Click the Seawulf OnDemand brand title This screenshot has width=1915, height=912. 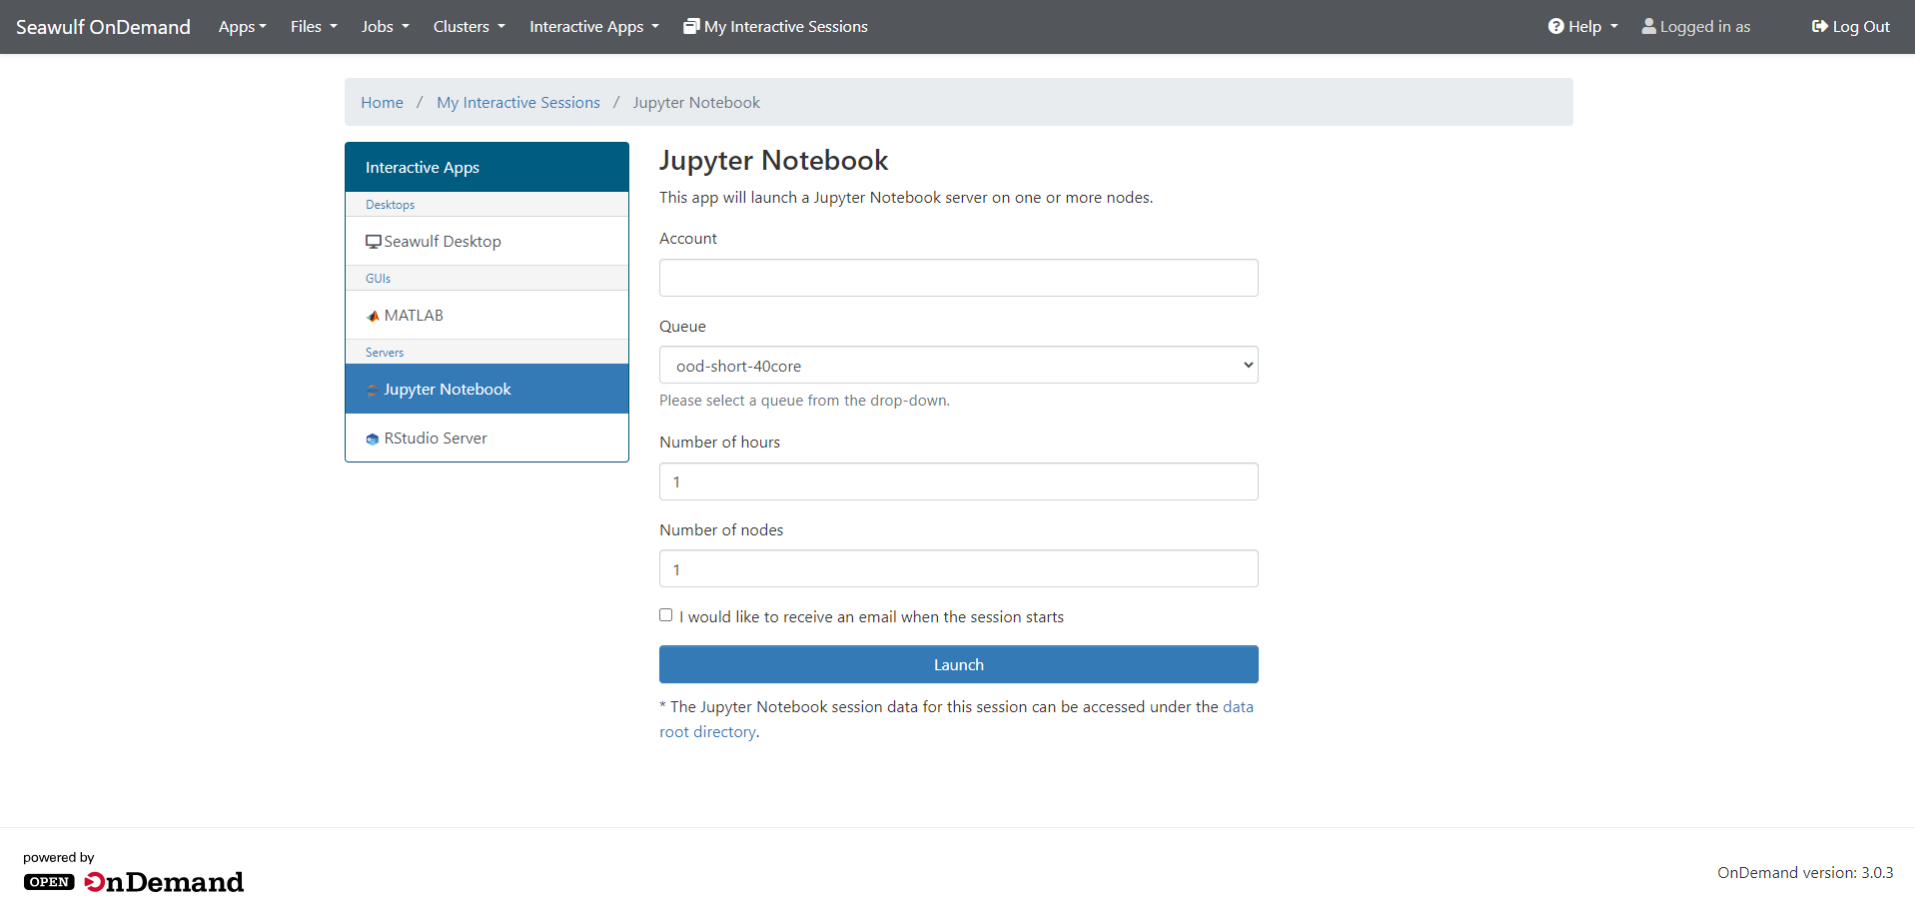(103, 27)
